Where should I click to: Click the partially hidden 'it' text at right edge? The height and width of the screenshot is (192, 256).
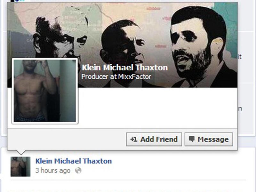(239, 57)
